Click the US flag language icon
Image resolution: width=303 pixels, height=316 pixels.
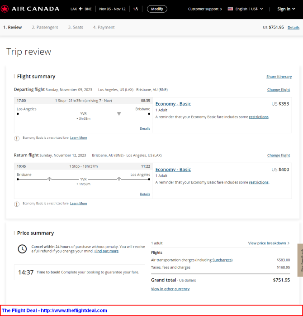coord(230,9)
